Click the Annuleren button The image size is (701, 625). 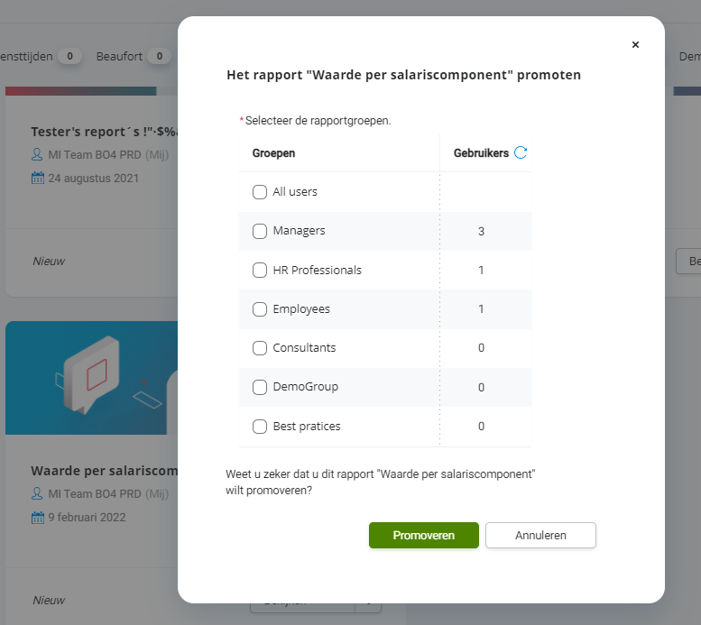(540, 535)
